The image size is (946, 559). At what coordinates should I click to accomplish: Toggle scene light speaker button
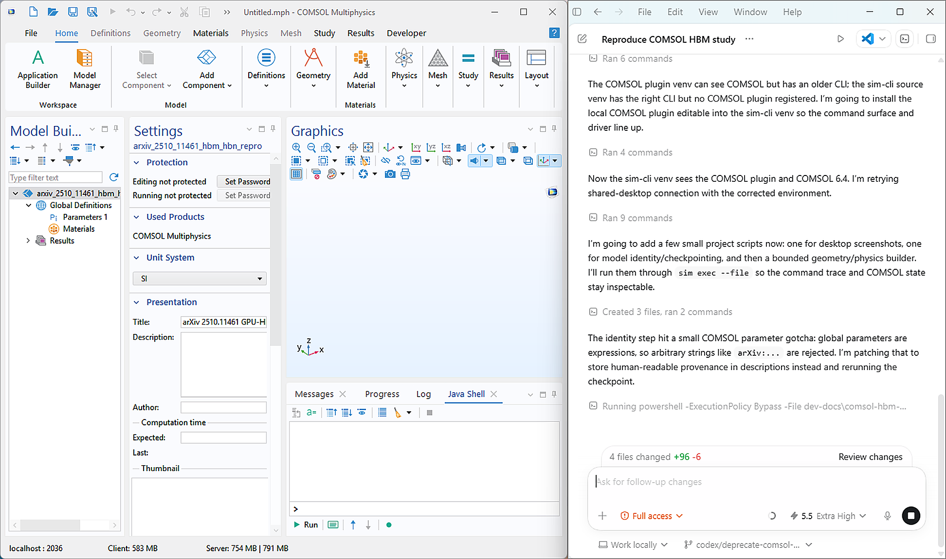click(x=474, y=160)
